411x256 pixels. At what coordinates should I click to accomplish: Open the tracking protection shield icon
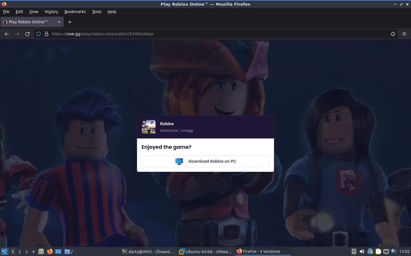pyautogui.click(x=39, y=34)
